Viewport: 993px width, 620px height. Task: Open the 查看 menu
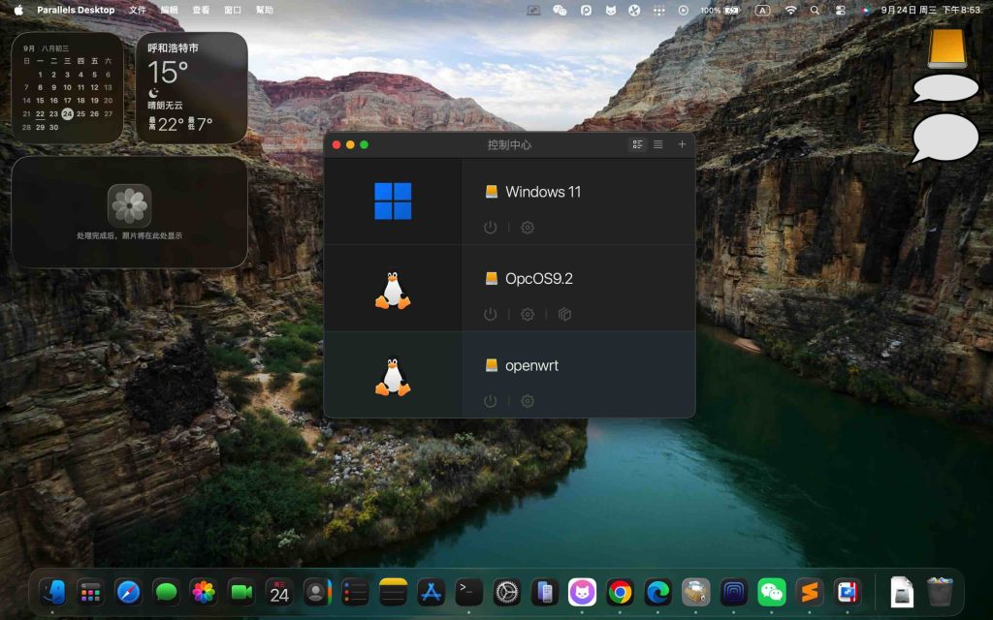[x=201, y=10]
